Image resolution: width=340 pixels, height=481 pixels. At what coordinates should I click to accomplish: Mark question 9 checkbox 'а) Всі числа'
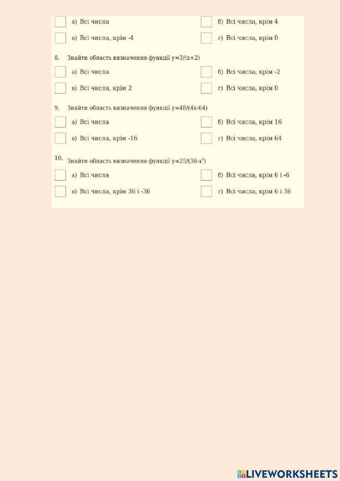(60, 122)
